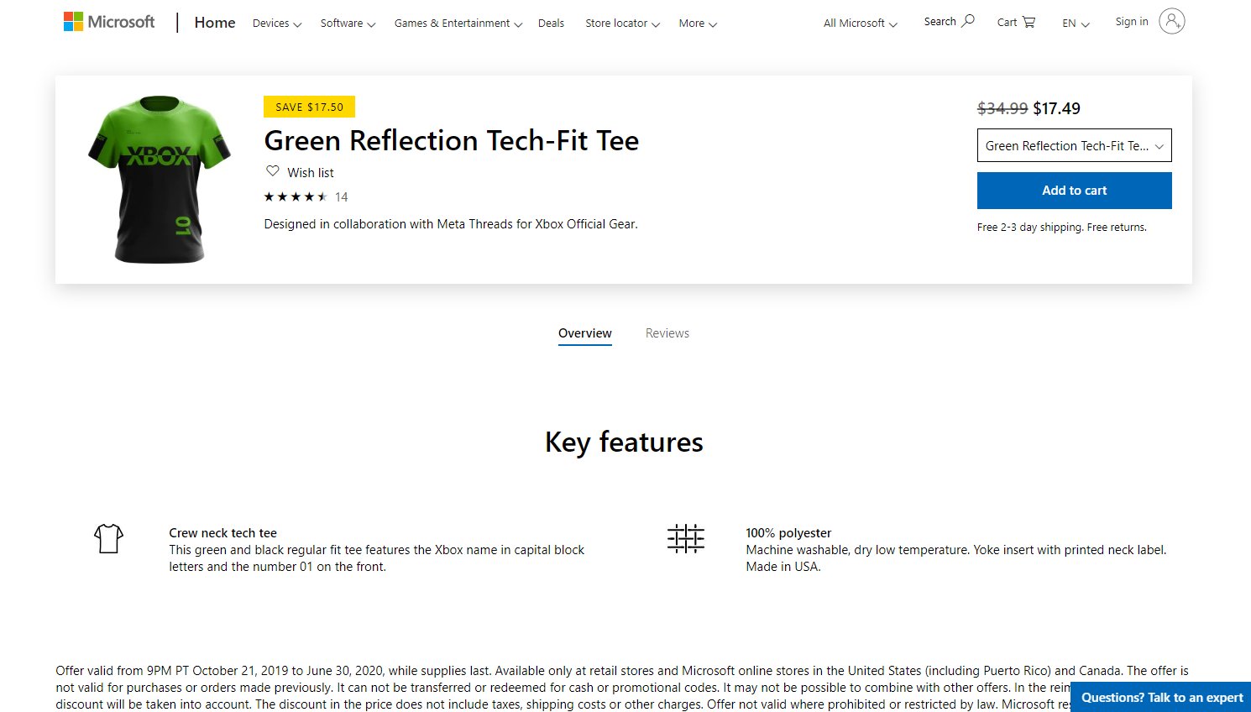
Task: Expand the Devices menu
Action: [277, 24]
